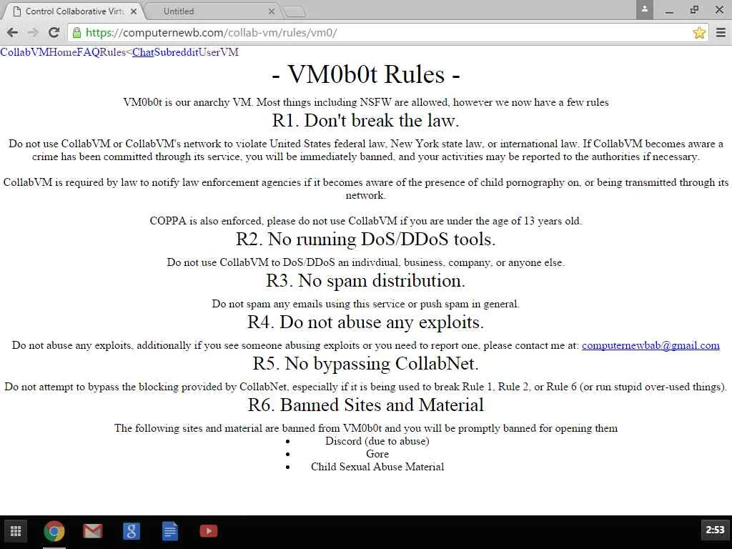Open the Home navigation link
This screenshot has height=549, width=732.
(63, 51)
